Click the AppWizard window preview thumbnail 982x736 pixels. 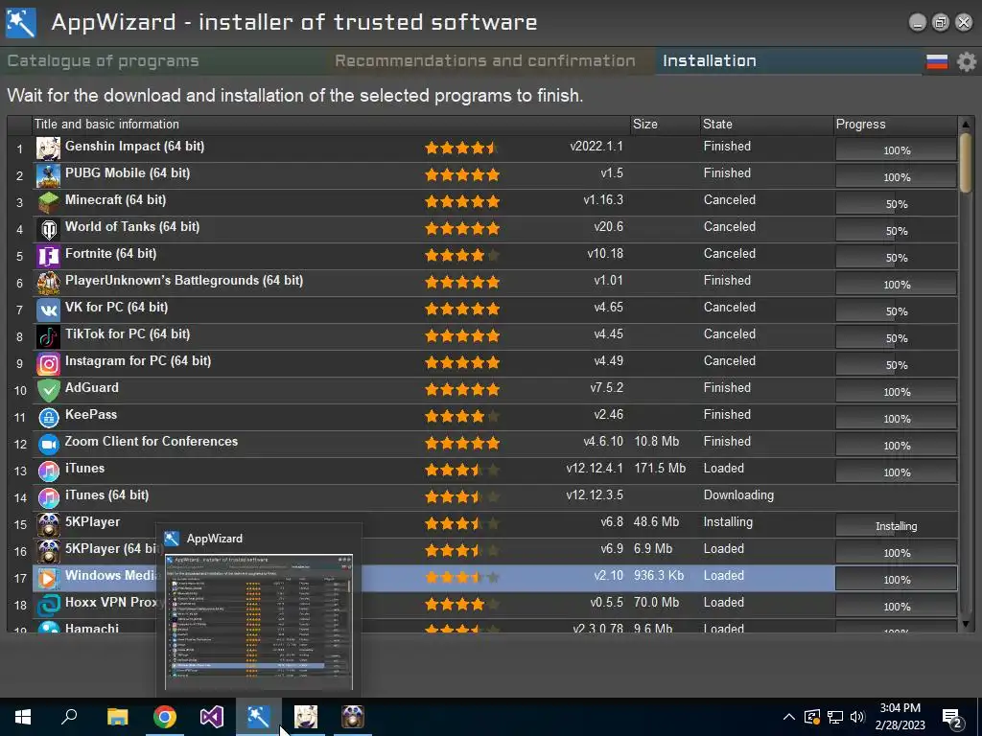click(259, 621)
